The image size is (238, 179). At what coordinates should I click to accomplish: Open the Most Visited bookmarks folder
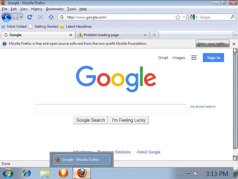[x=14, y=27]
